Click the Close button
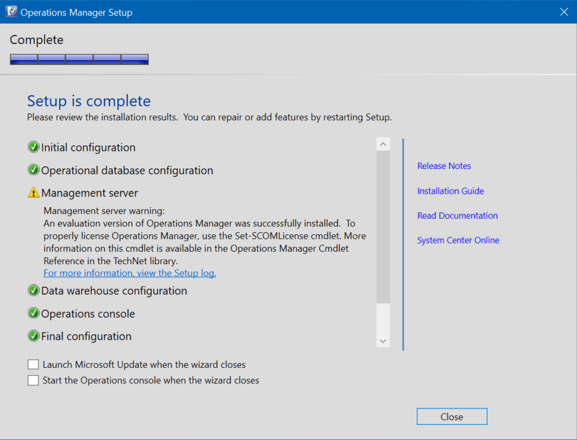Viewport: 577px width, 440px height. pos(452,416)
